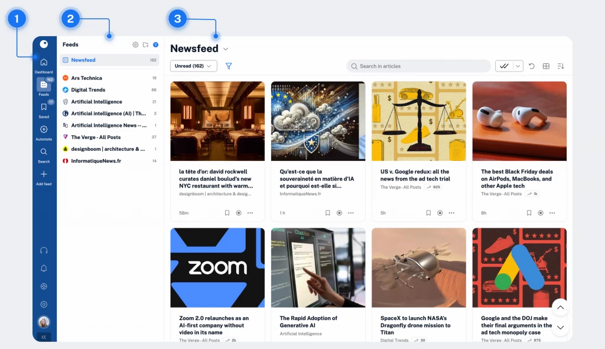Open the Unread filter dropdown
Viewport: 605px width, 349px height.
193,66
